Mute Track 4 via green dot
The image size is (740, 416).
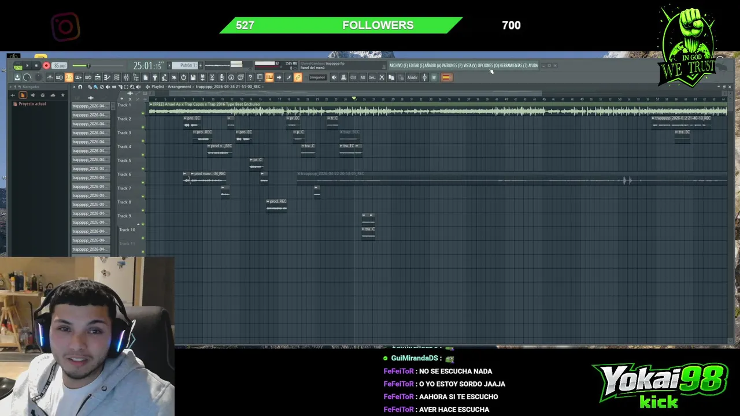point(143,155)
